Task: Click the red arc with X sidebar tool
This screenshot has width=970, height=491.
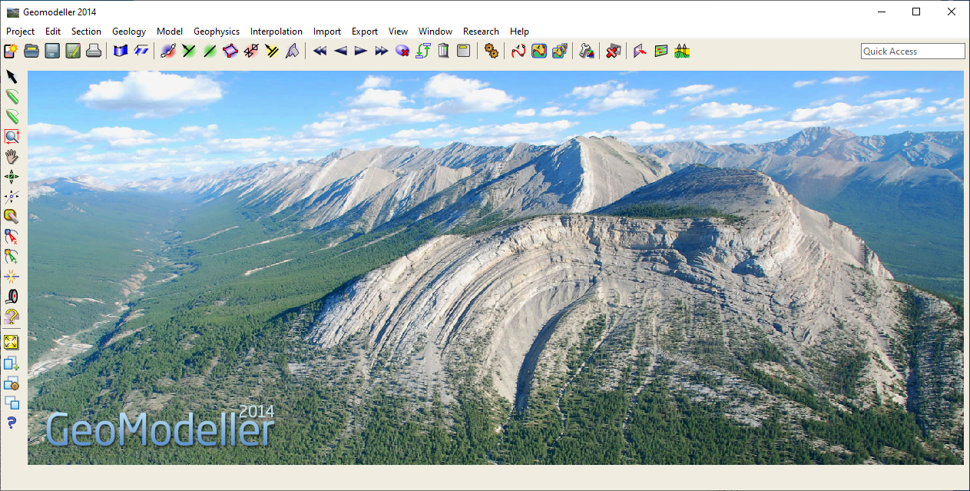Action: [x=12, y=237]
